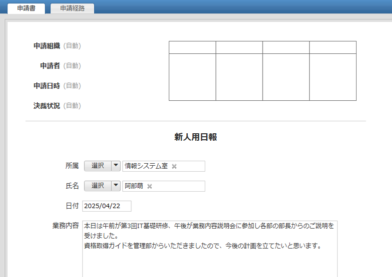Click the second header cell of the stamp table
The image size is (392, 277).
tap(239, 47)
